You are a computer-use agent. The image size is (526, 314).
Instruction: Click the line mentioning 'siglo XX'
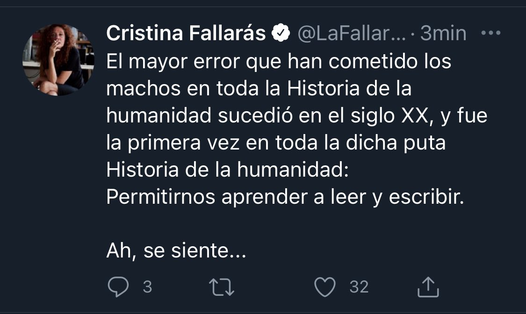coord(296,115)
